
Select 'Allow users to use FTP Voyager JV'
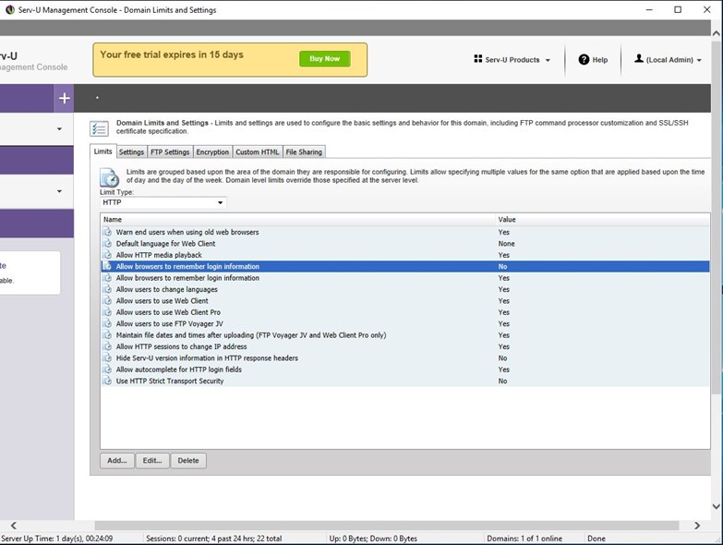405,324
